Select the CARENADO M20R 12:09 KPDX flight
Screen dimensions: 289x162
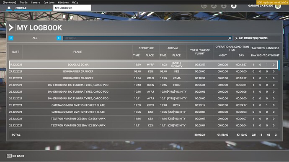[143, 105]
